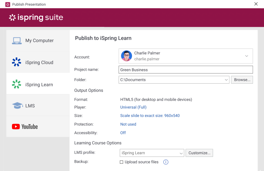Click the blue iSpring Cloud icon
The height and width of the screenshot is (171, 264).
(17, 62)
